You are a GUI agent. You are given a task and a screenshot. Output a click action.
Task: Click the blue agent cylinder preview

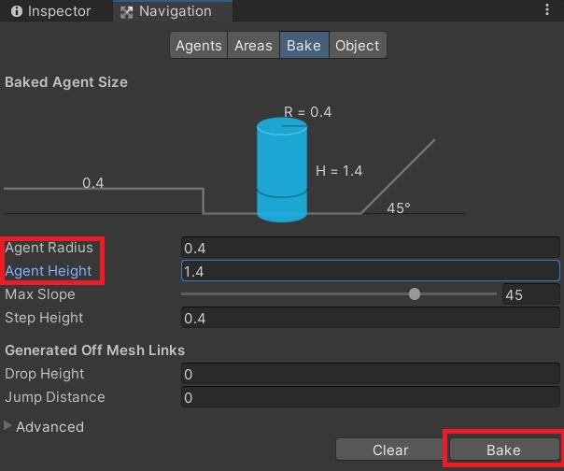(x=282, y=169)
